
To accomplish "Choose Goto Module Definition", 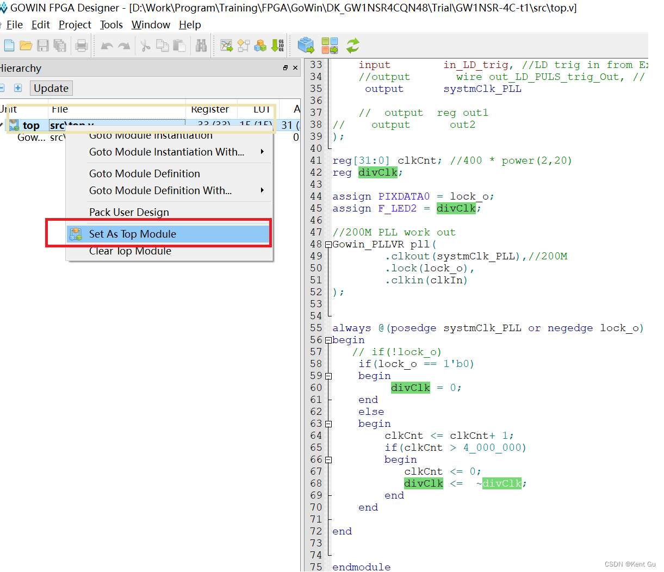I will [x=169, y=173].
